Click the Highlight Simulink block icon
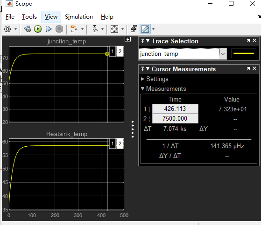The height and width of the screenshot is (225, 261). pyautogui.click(x=74, y=29)
